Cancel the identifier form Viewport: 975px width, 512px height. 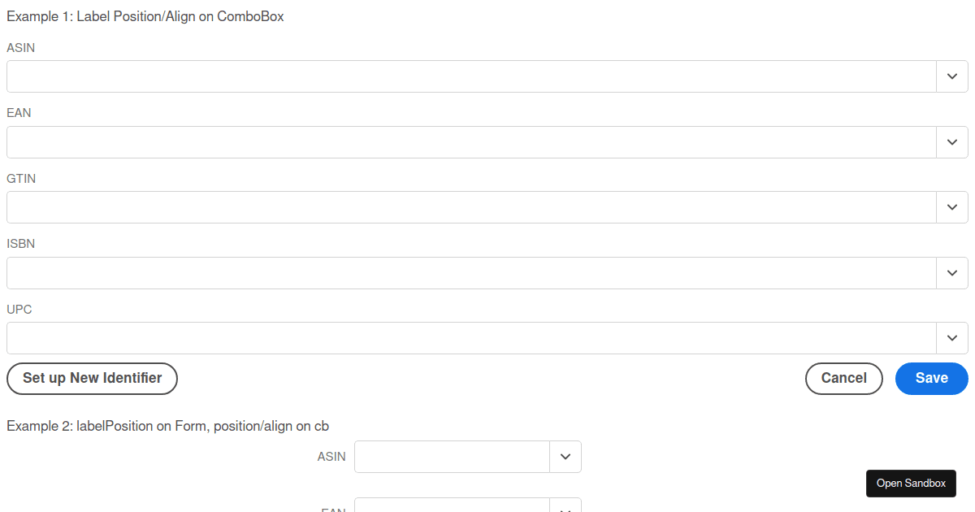pyautogui.click(x=843, y=379)
